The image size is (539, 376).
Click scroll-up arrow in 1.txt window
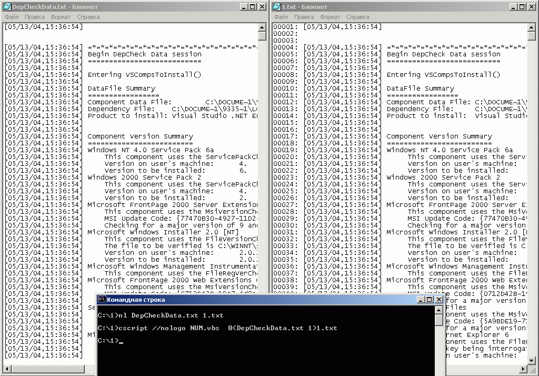tap(532, 27)
